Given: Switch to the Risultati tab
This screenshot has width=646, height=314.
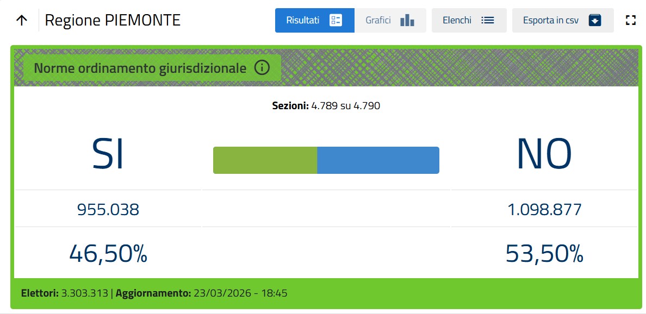Looking at the screenshot, I should point(303,21).
